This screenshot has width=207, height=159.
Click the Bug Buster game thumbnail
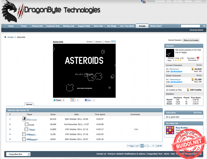(170, 130)
